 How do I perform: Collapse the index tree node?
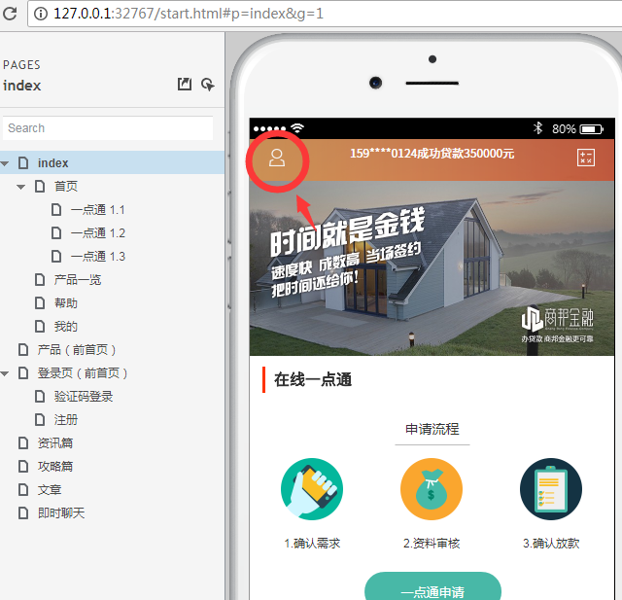click(x=6, y=163)
